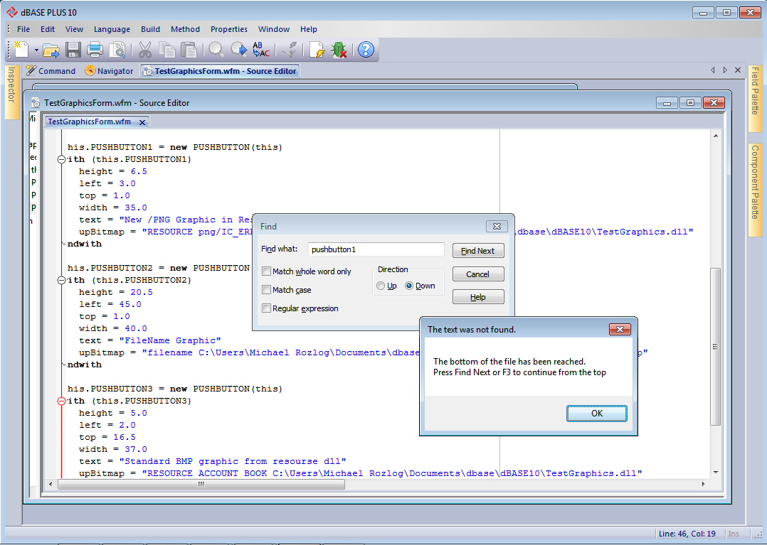Screen dimensions: 767x545
Task: Click OK in text not found message
Action: [x=597, y=413]
